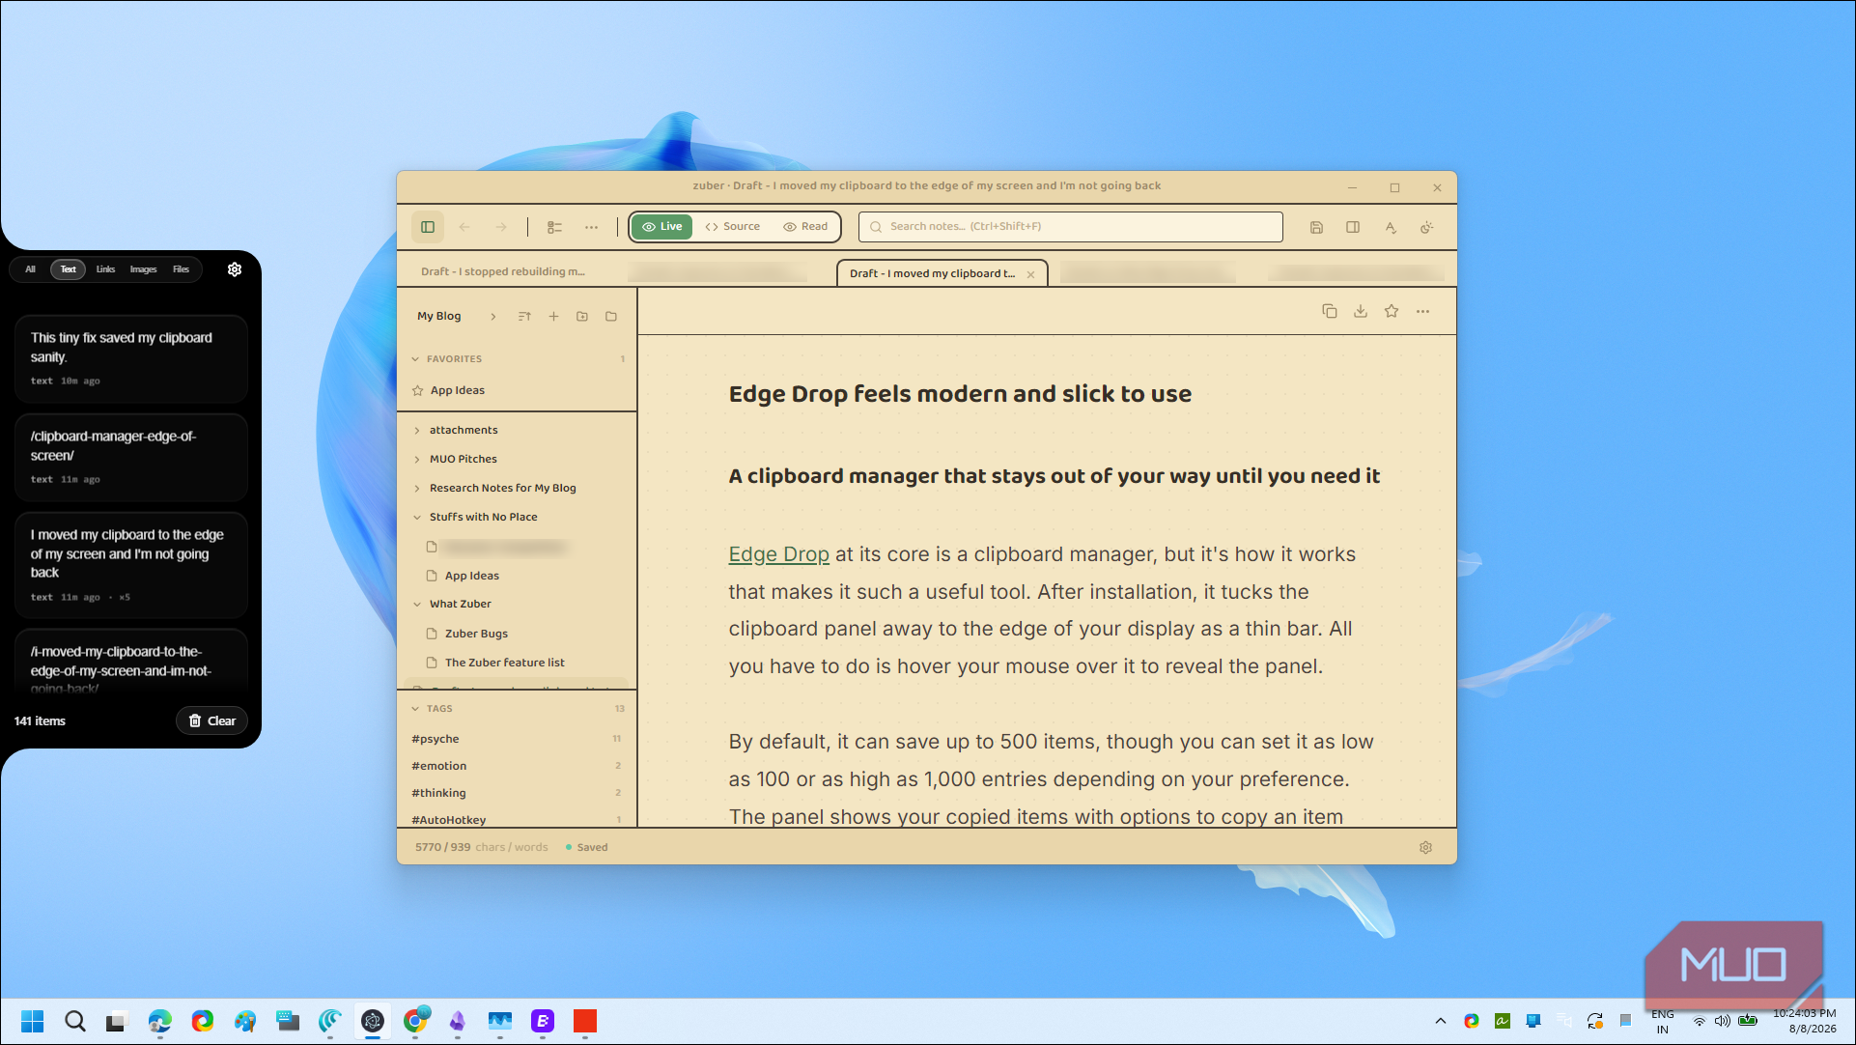Click the sort order icon in sidebar
The image size is (1856, 1045).
[x=524, y=317]
